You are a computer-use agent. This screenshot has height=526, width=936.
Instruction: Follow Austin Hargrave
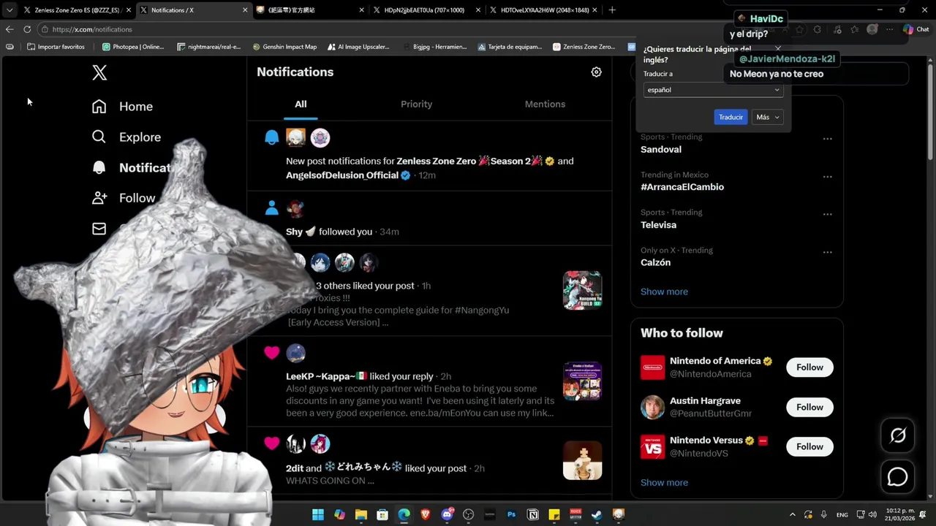(809, 407)
